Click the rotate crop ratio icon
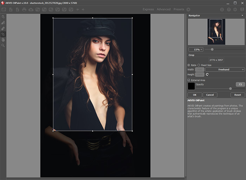The height and width of the screenshot is (180, 246). [207, 75]
